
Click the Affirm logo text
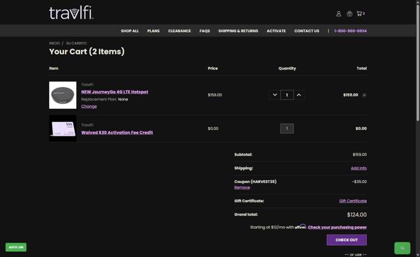coord(301,227)
